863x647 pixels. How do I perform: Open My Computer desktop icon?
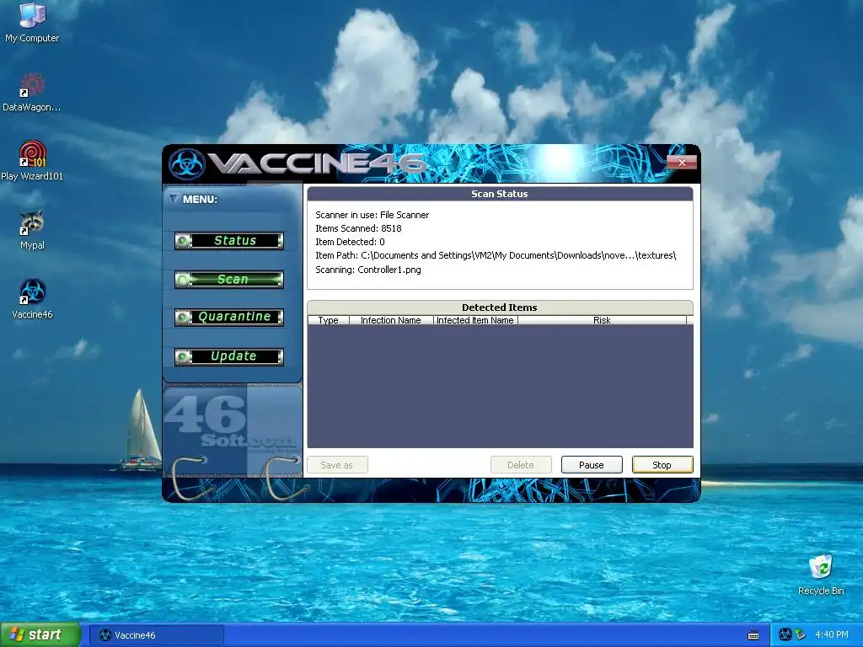32,22
